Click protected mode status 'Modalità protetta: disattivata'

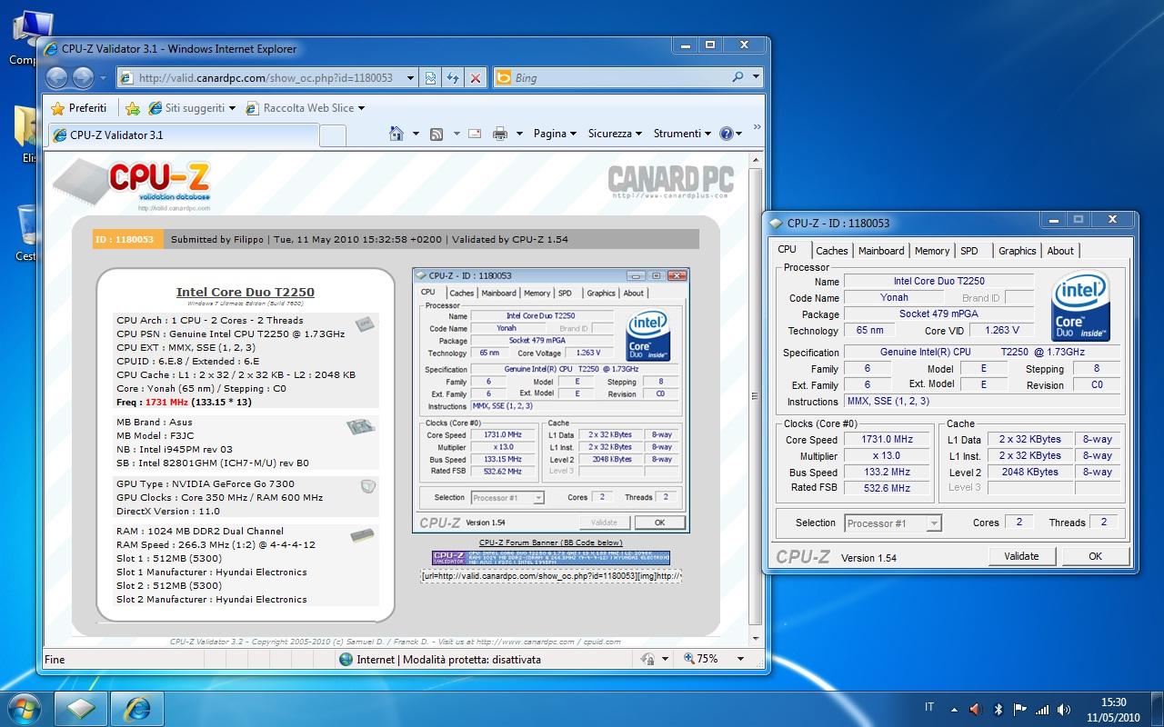[471, 660]
